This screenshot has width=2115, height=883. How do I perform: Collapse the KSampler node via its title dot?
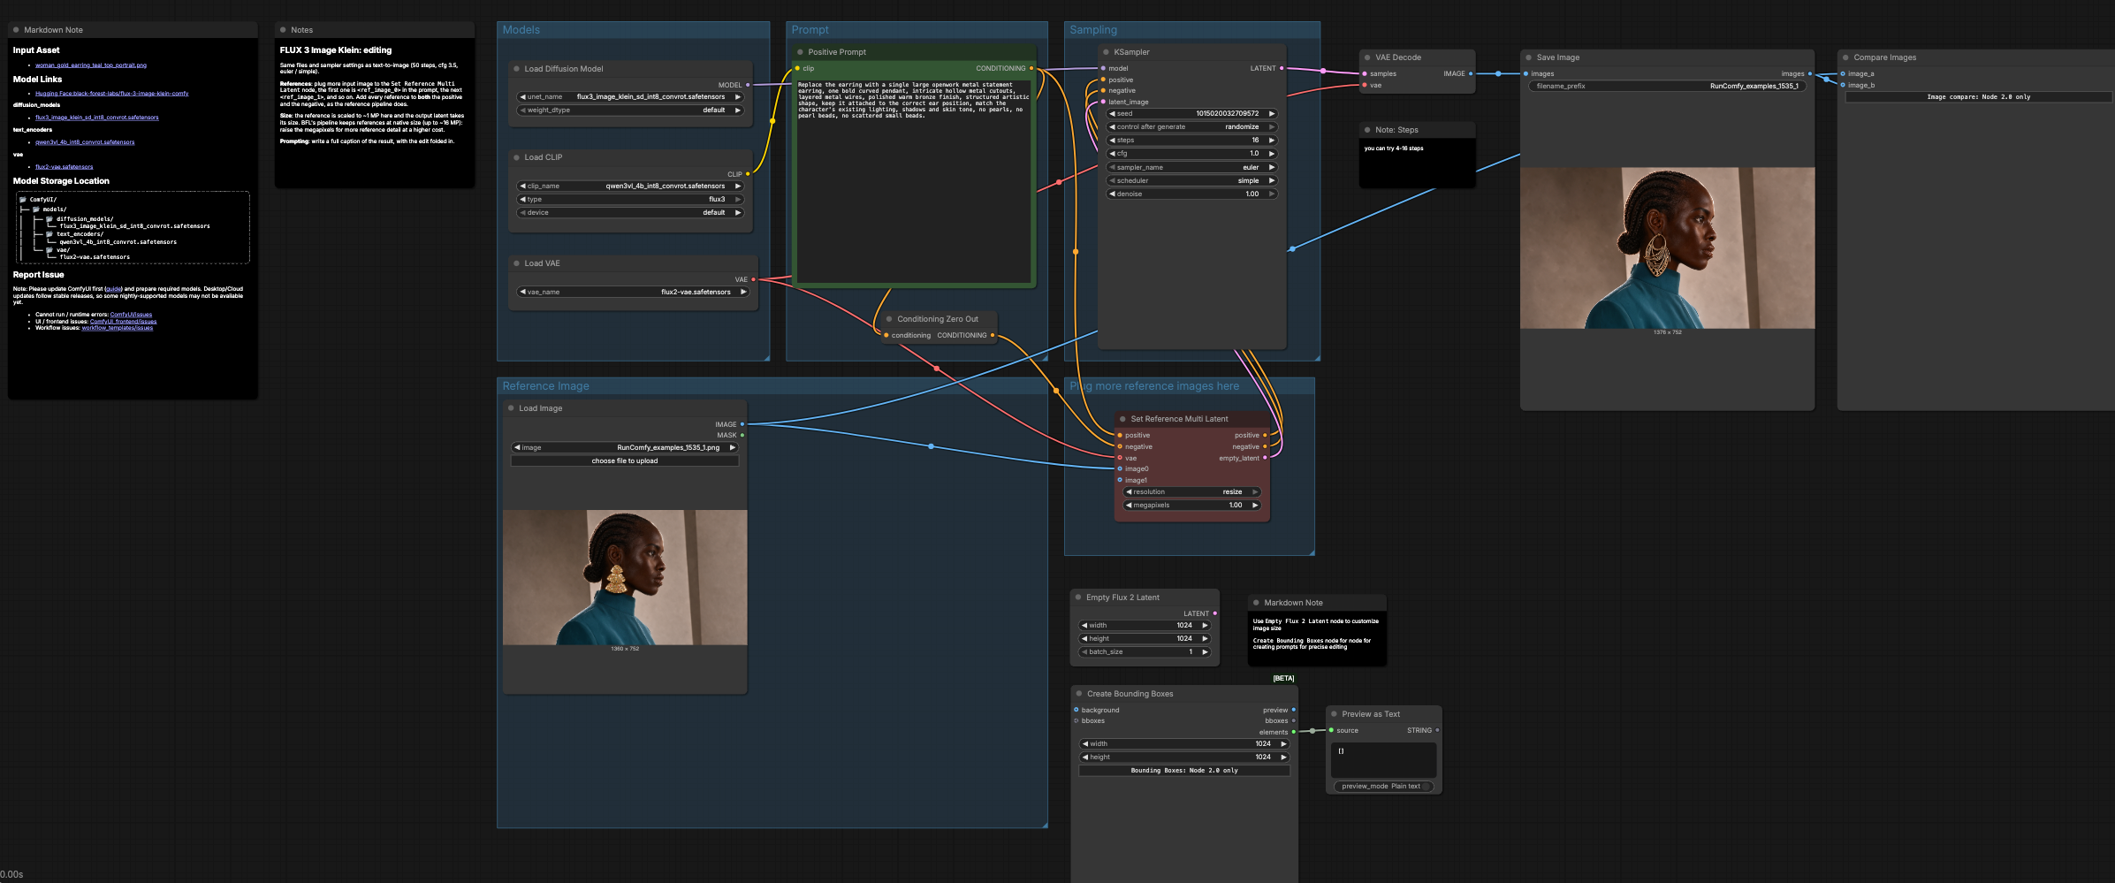(1106, 52)
